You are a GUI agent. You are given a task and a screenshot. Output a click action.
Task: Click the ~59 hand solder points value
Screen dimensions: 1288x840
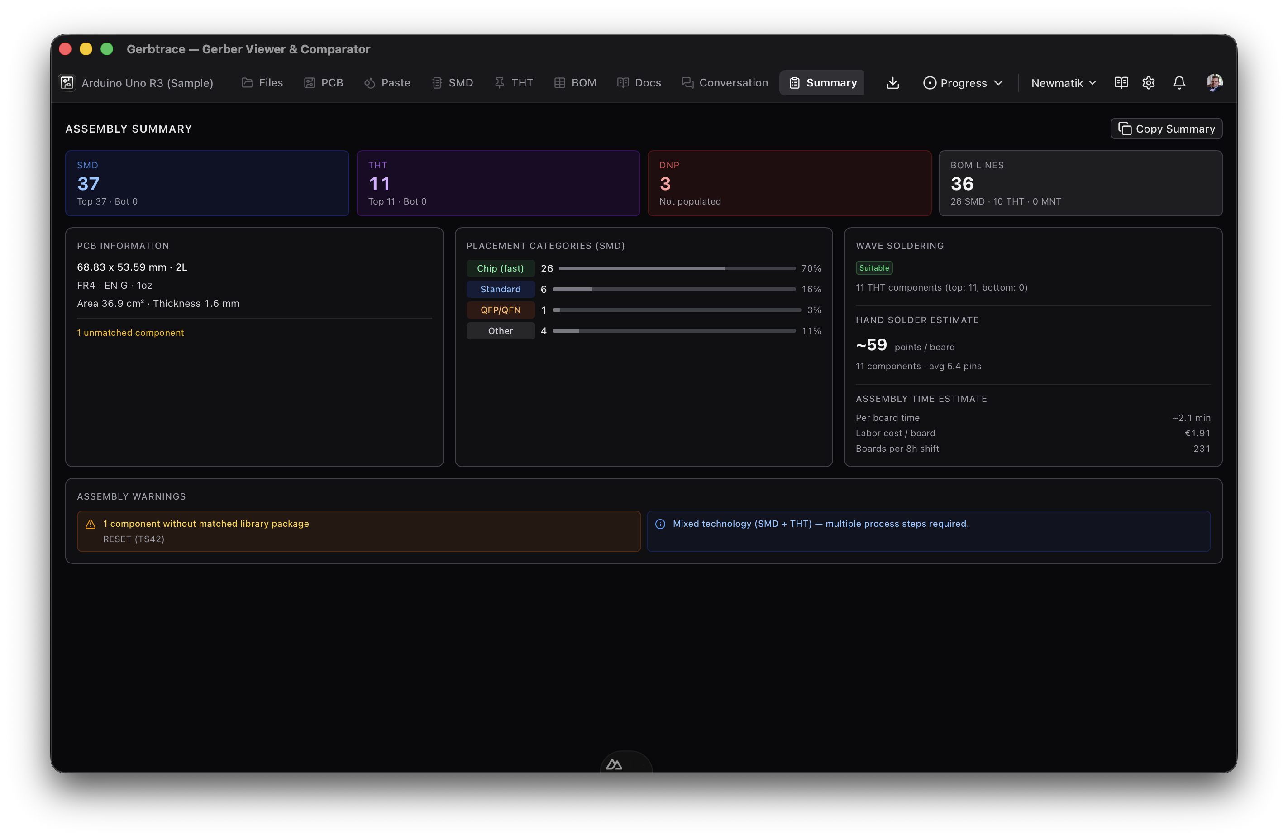(x=871, y=345)
